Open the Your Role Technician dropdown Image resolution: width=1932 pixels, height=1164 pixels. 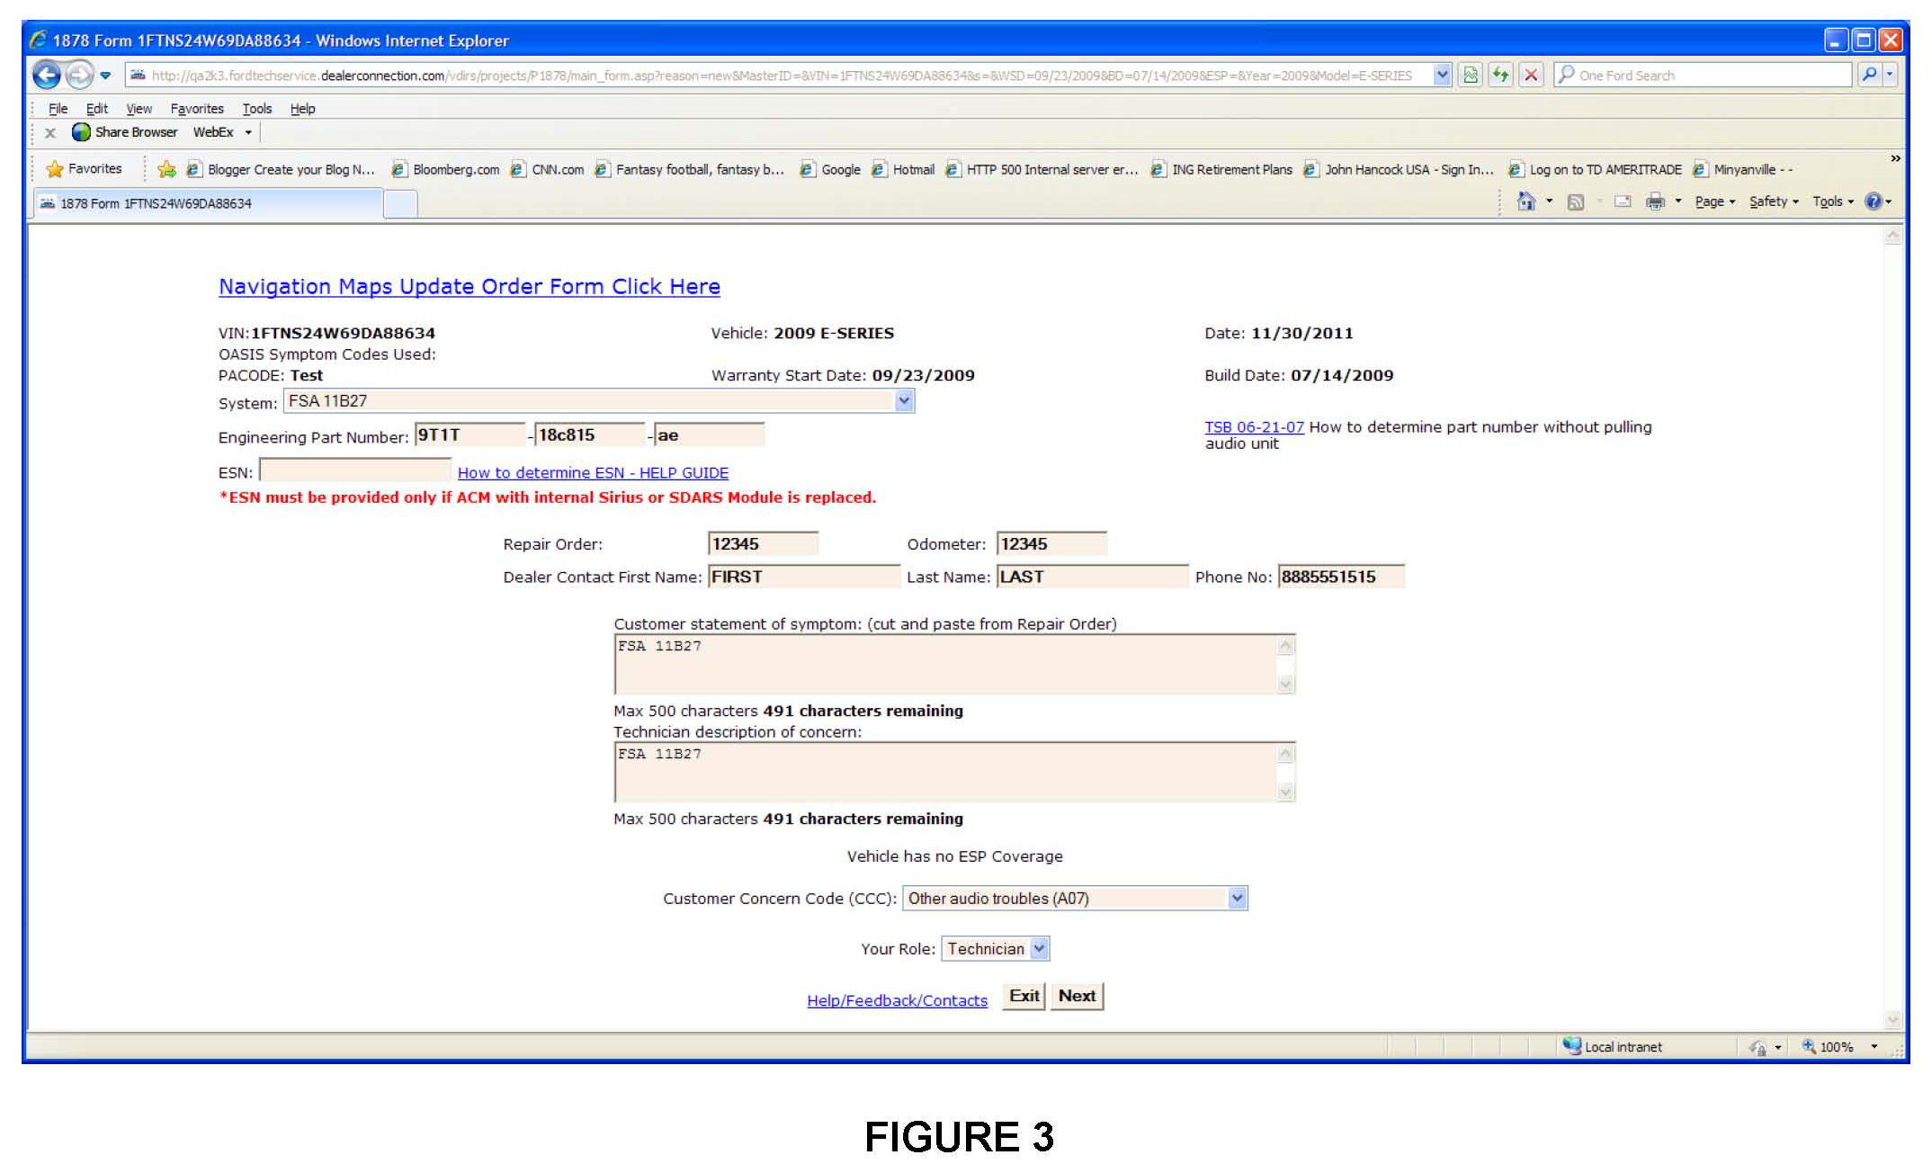[x=1039, y=948]
